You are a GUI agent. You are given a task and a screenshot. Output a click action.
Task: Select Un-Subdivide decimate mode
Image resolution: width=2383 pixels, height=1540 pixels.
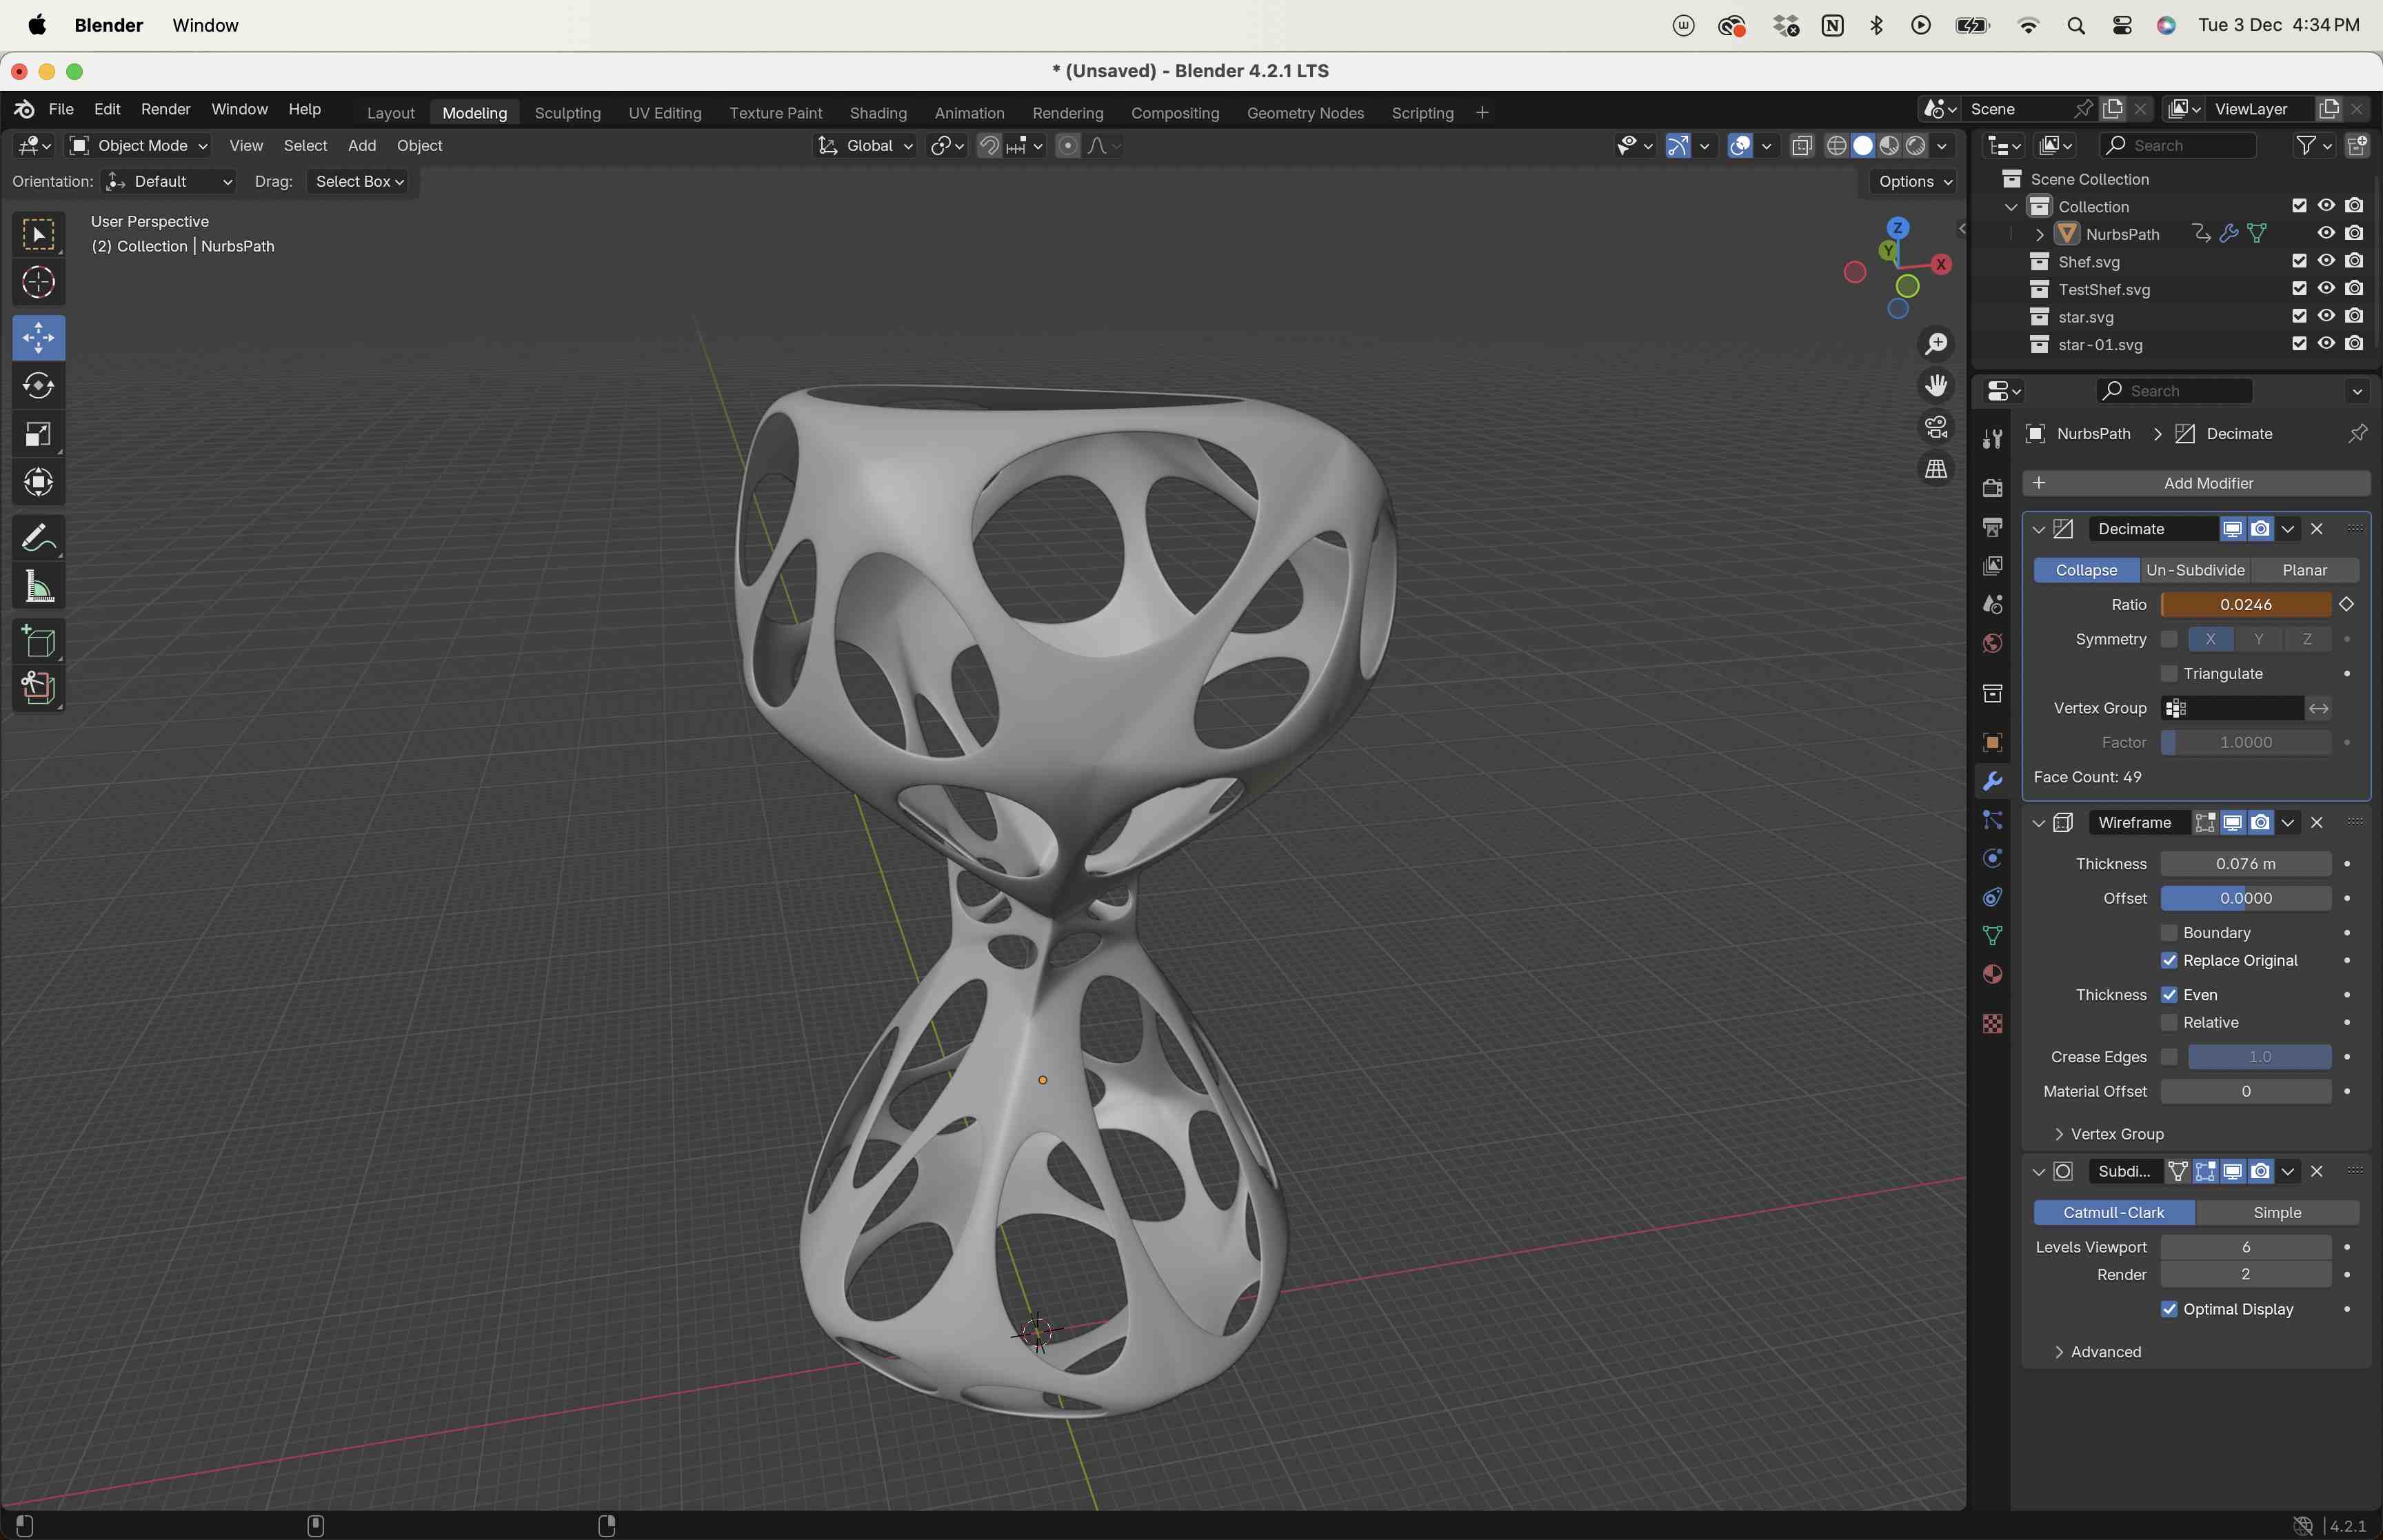[2195, 571]
